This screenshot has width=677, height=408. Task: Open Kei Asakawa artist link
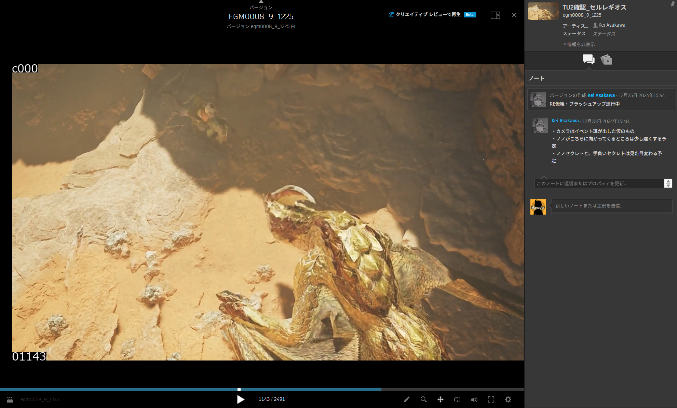tap(611, 25)
